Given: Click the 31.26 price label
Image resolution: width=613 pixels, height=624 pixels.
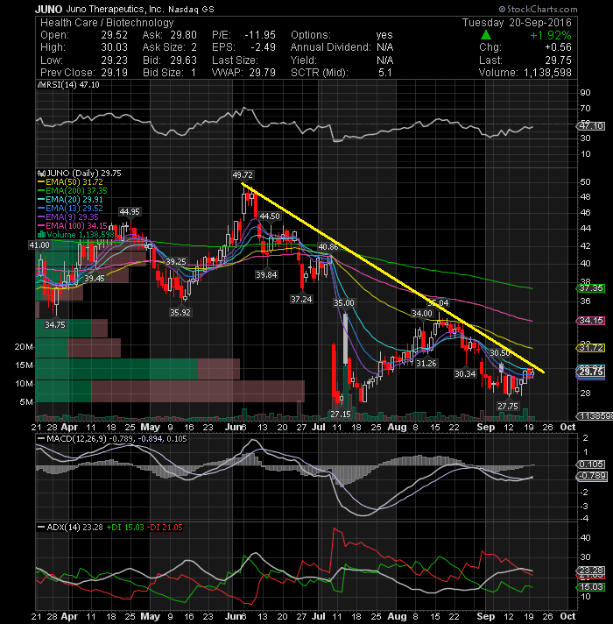Looking at the screenshot, I should coord(426,364).
